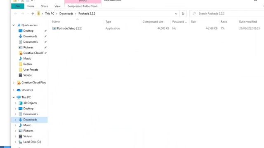Click the 3D Objects cube icon
Image resolution: width=264 pixels, height=148 pixels.
[20, 103]
